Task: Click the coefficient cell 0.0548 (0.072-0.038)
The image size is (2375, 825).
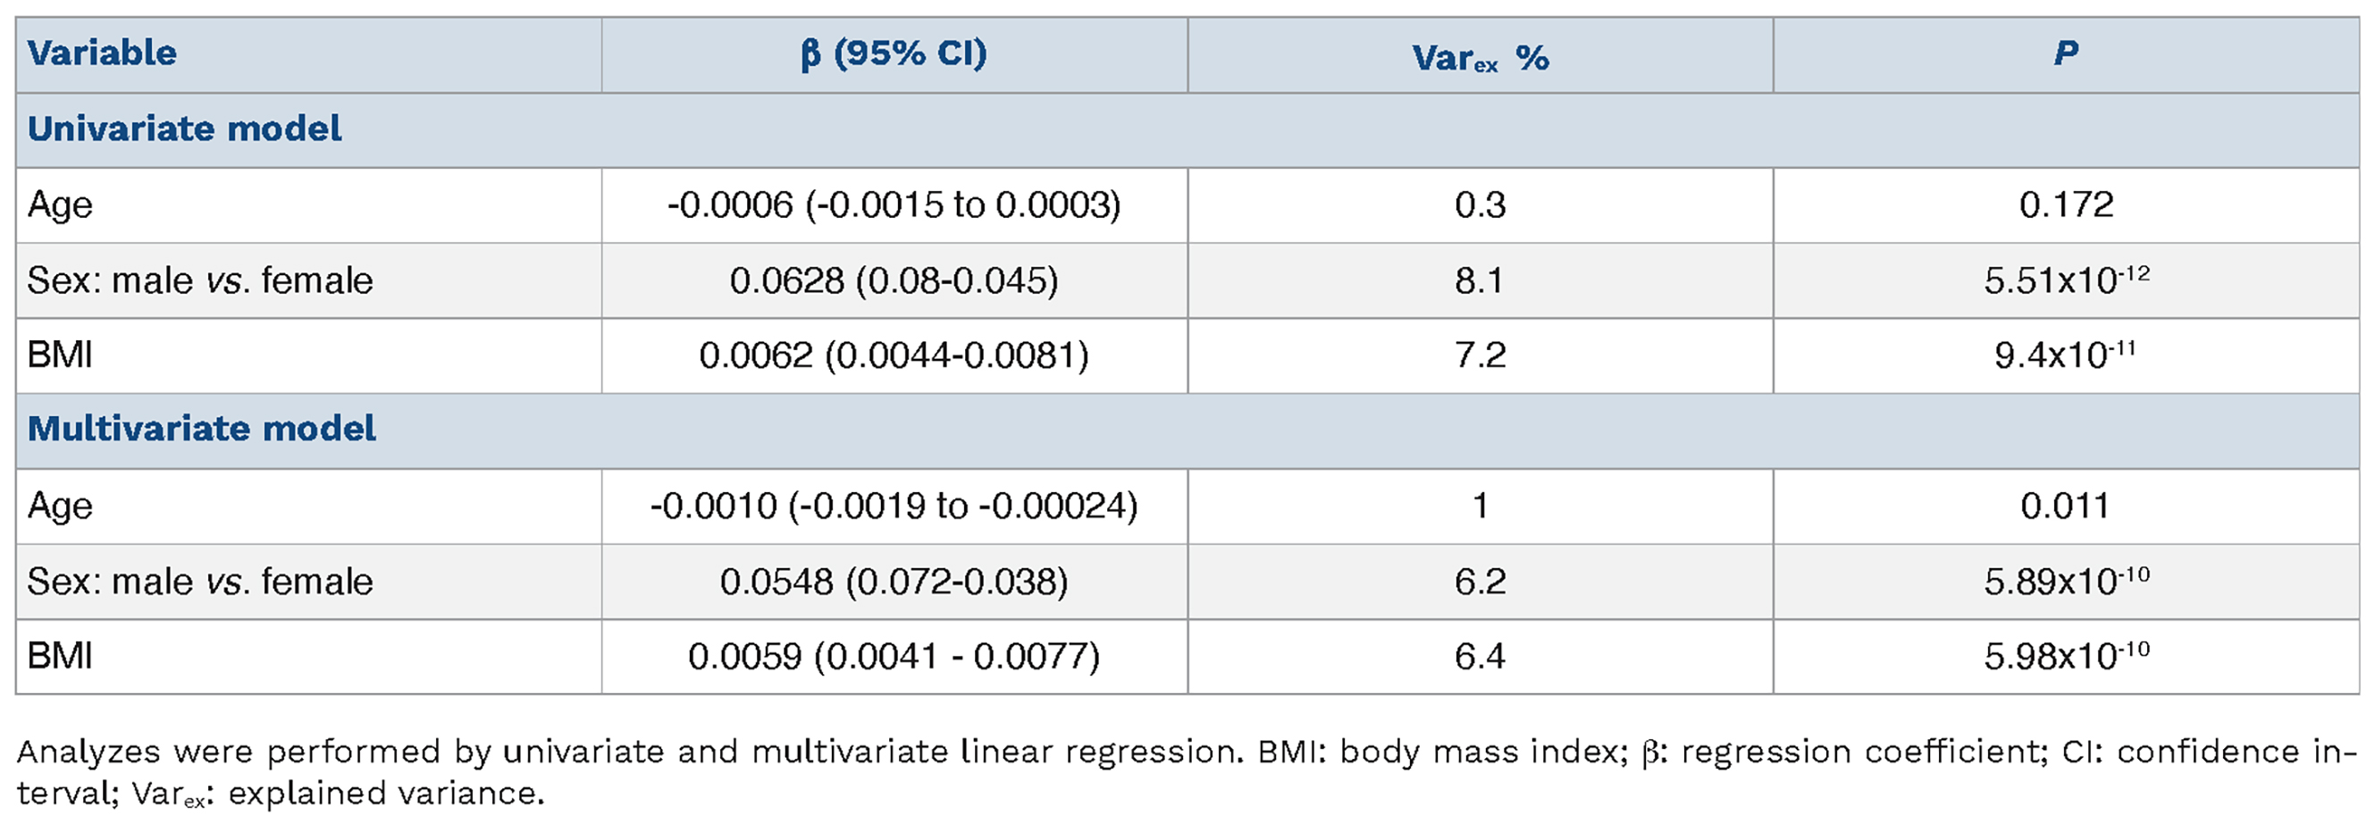Action: click(x=894, y=581)
